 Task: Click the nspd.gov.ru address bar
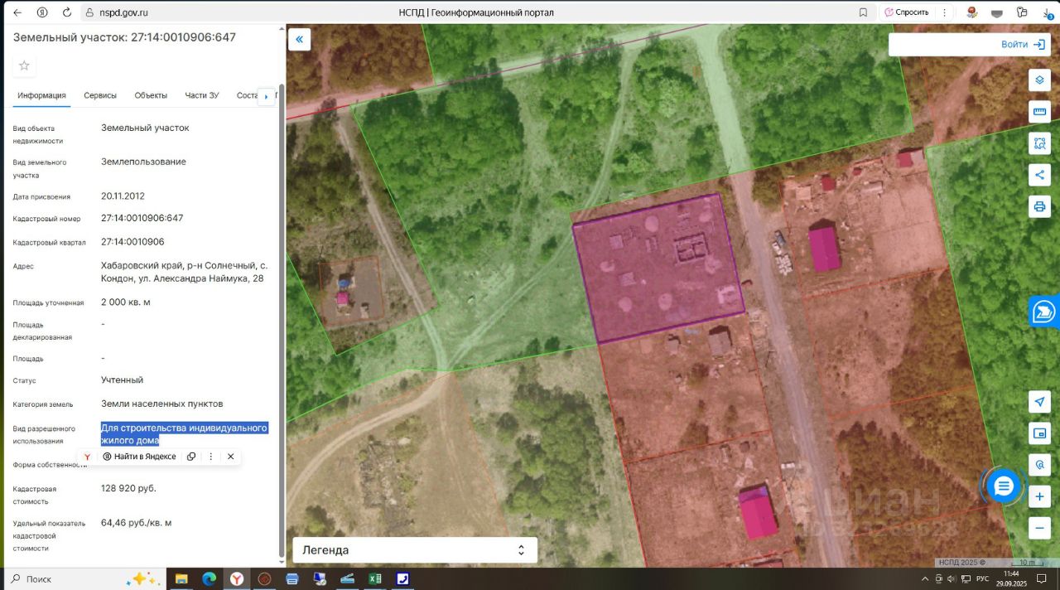tap(123, 12)
